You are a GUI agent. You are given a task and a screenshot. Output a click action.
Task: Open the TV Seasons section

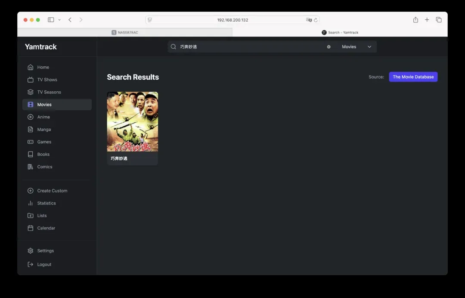coord(49,92)
